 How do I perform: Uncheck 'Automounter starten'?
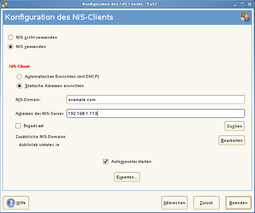106,161
